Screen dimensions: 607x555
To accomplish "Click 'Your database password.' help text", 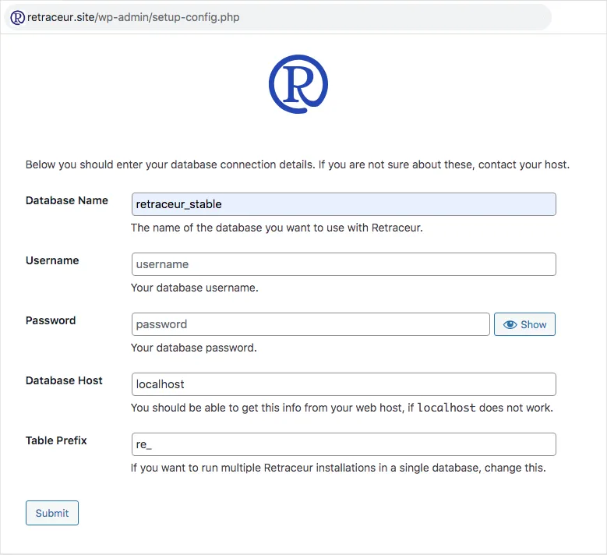I will coord(193,348).
